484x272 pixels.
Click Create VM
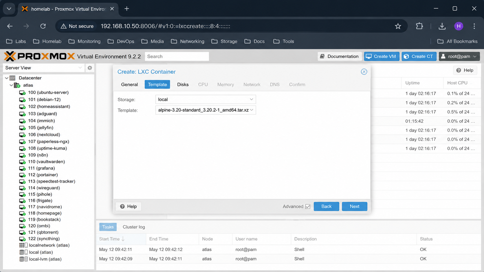click(382, 56)
